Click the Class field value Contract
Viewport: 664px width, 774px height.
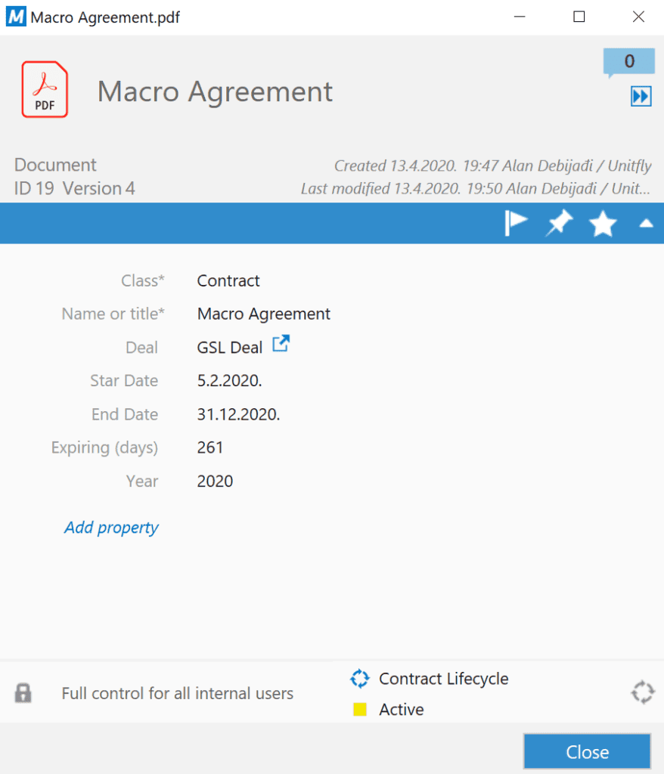click(228, 280)
